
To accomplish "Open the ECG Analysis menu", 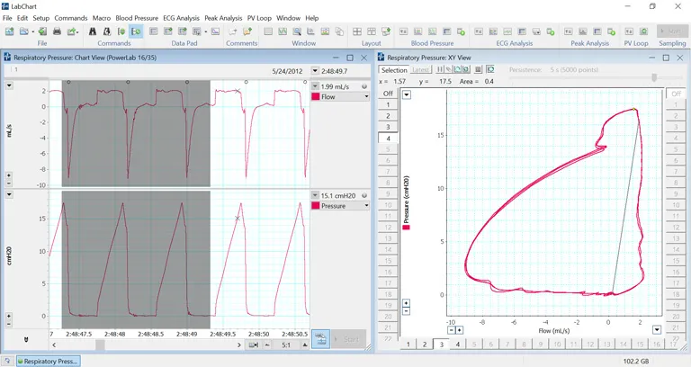I will coord(181,18).
